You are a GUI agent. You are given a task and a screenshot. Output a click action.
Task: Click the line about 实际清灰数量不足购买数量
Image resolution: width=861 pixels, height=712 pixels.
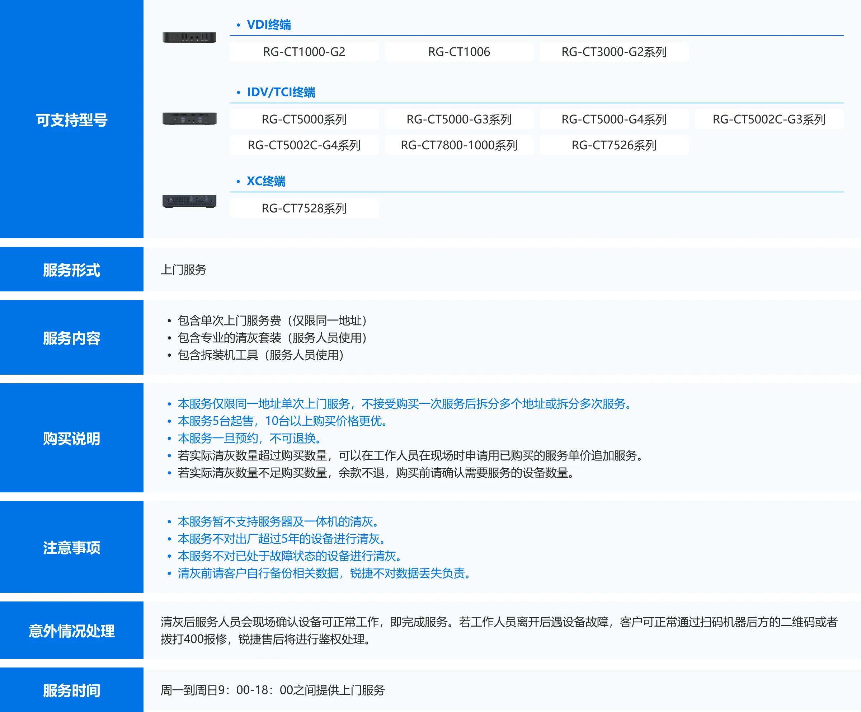point(376,473)
